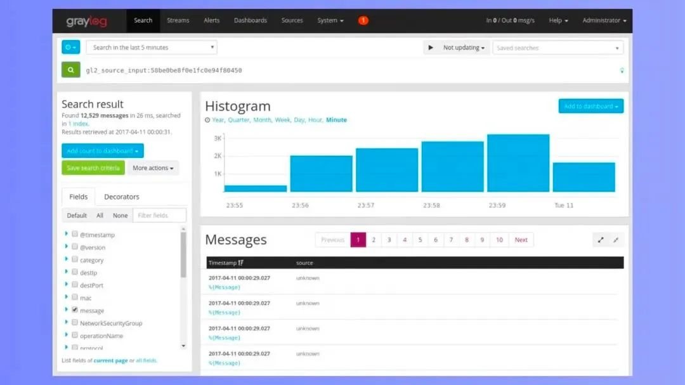
Task: Click Save search criteria button
Action: (93, 168)
